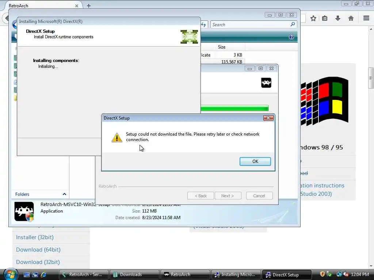Image resolution: width=374 pixels, height=280 pixels.
Task: Click the search magnifier icon in Explorer
Action: (x=293, y=24)
